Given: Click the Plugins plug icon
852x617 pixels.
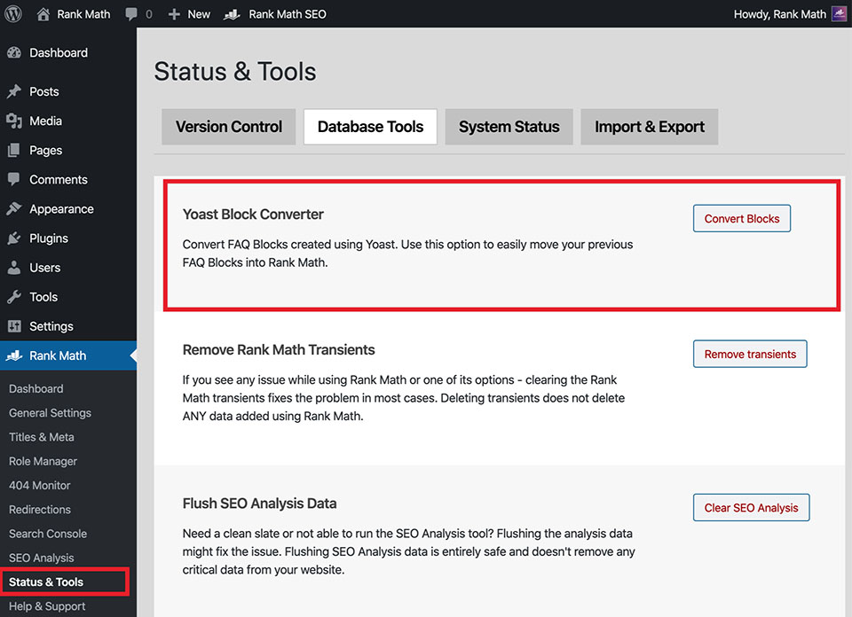Looking at the screenshot, I should pos(14,238).
